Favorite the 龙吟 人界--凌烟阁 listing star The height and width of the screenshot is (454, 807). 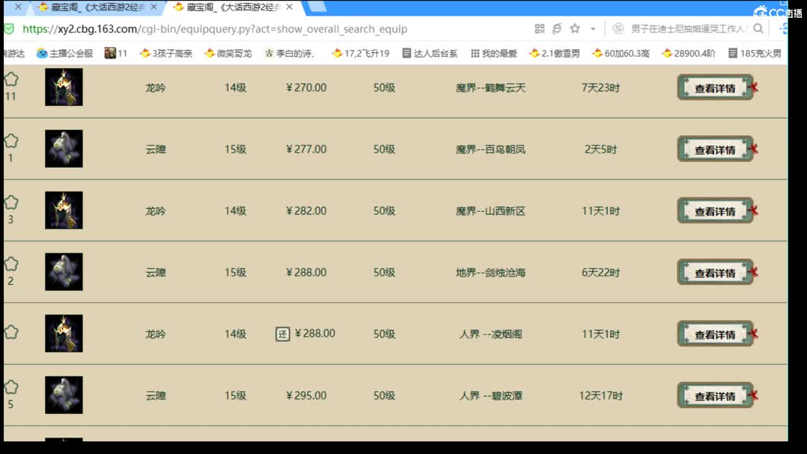[x=11, y=332]
